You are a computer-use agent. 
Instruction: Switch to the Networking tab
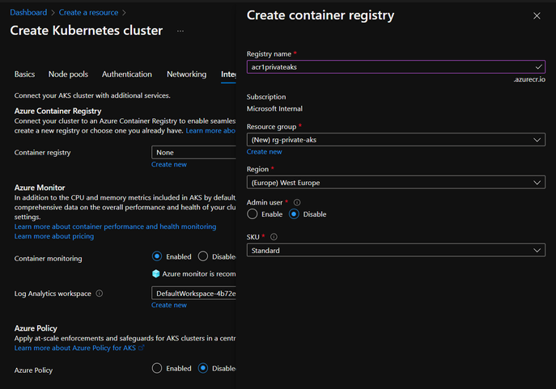pos(186,74)
